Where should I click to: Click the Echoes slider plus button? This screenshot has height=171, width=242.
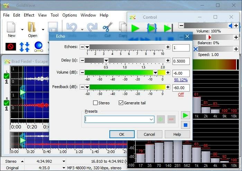pos(168,47)
